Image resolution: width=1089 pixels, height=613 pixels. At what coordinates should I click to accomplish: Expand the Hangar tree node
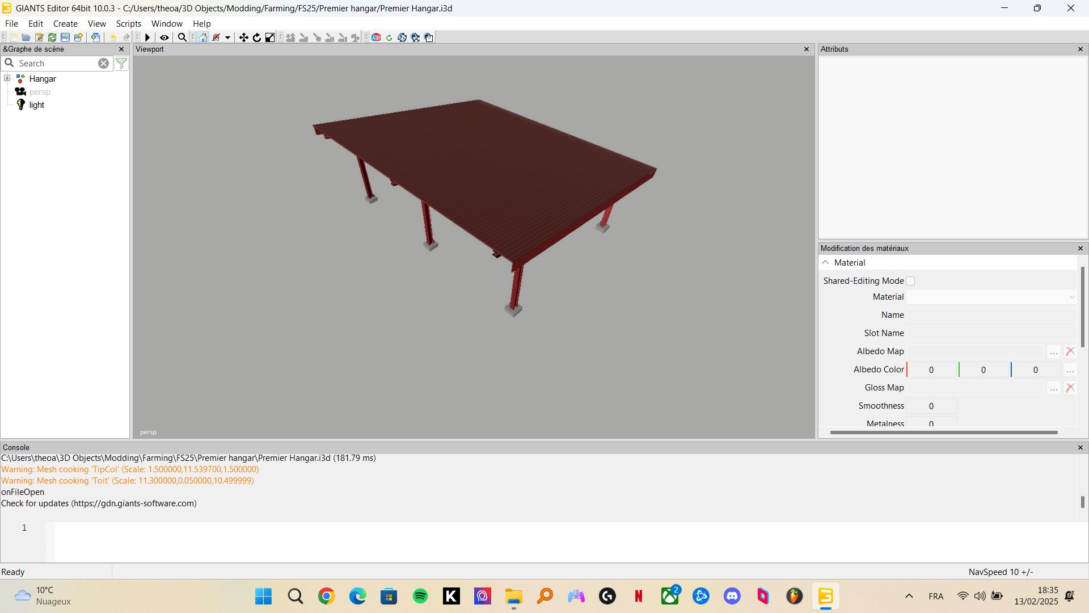(x=6, y=78)
